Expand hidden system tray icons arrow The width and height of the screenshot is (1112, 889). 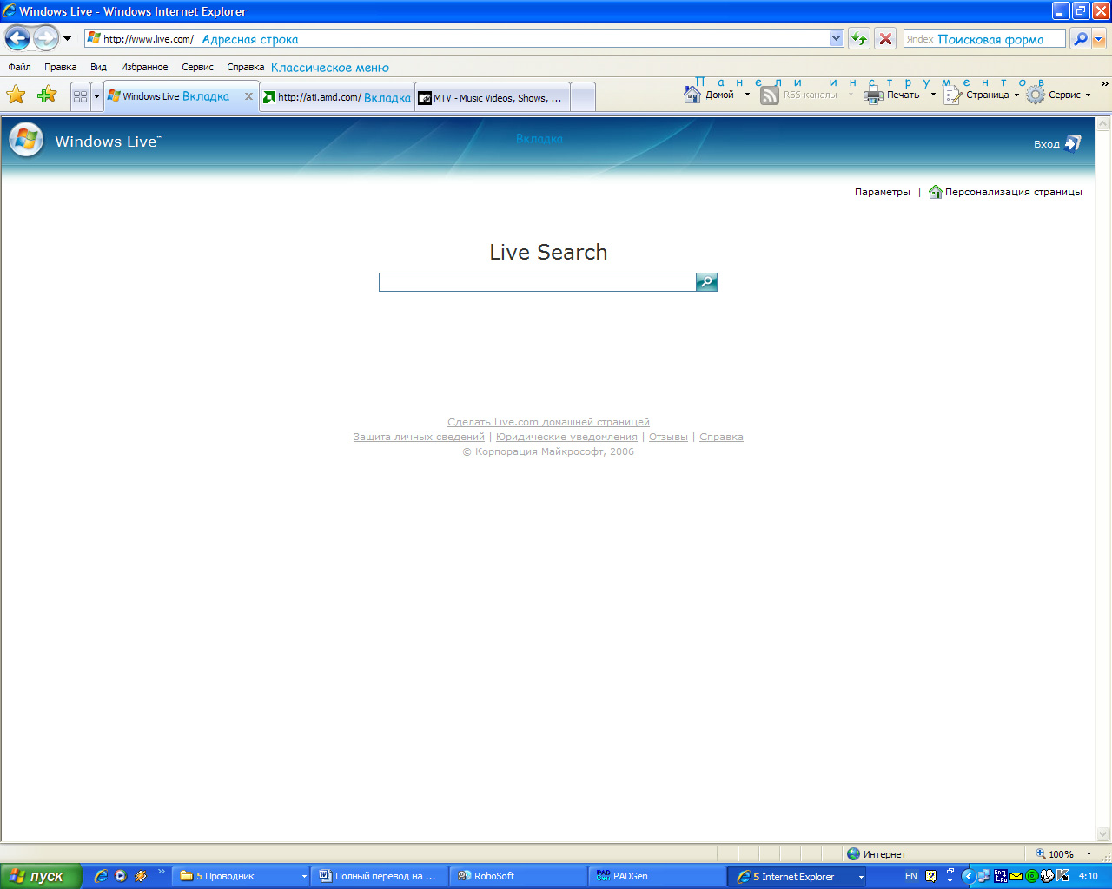pos(968,876)
